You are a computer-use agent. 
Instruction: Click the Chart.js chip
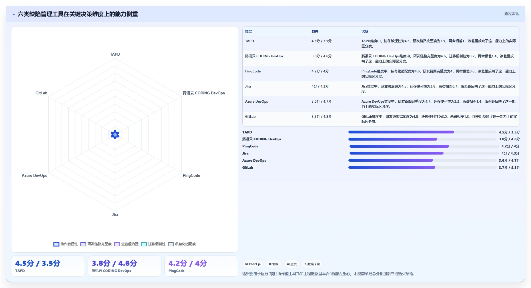click(x=253, y=264)
